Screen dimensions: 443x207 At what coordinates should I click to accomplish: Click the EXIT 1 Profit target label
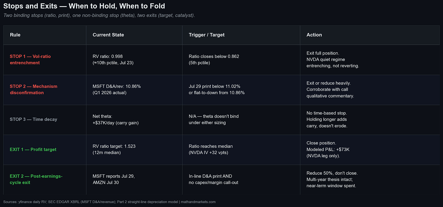click(33, 149)
